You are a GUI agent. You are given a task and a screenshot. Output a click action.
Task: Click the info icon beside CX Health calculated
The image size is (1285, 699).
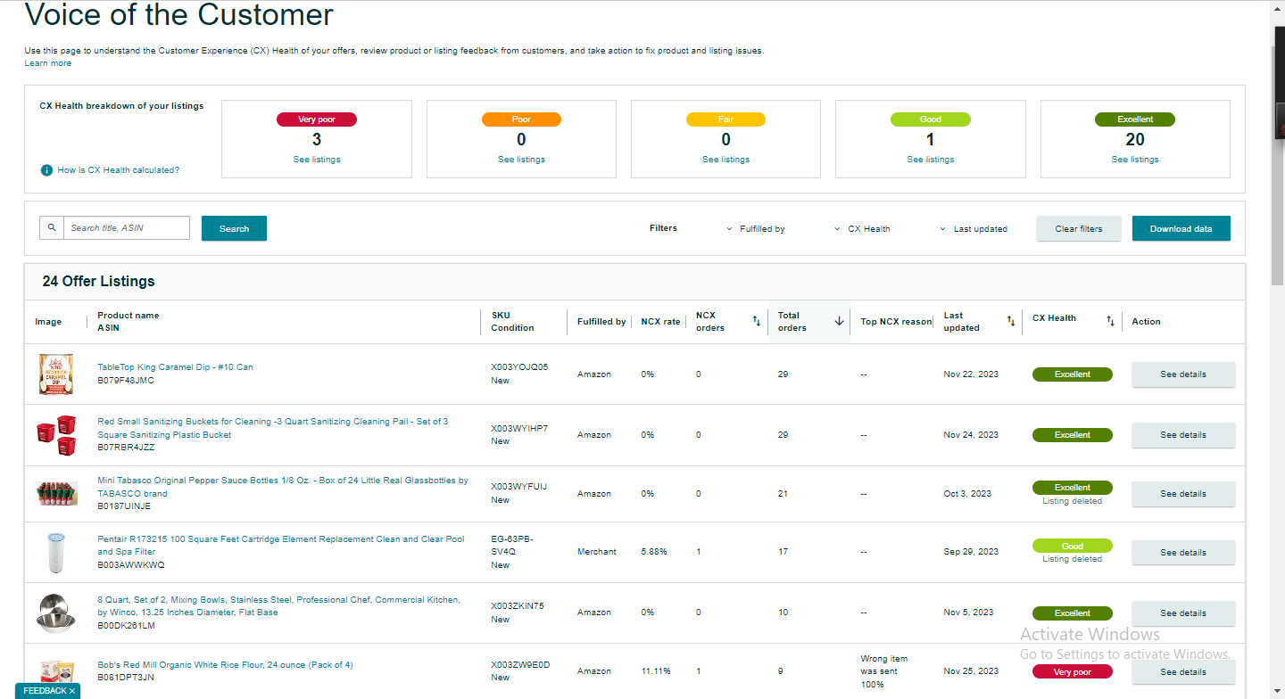click(46, 170)
